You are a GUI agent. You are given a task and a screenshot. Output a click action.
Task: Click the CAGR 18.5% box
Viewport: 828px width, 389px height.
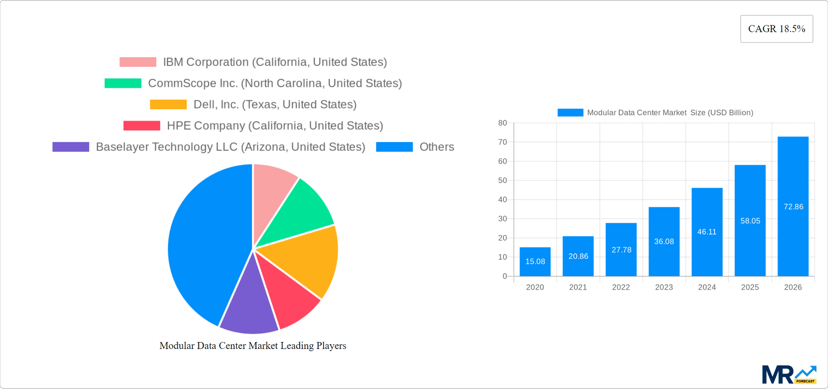tap(777, 28)
